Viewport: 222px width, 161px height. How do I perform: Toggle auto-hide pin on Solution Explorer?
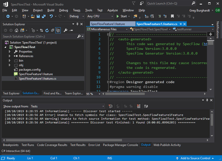(77, 24)
